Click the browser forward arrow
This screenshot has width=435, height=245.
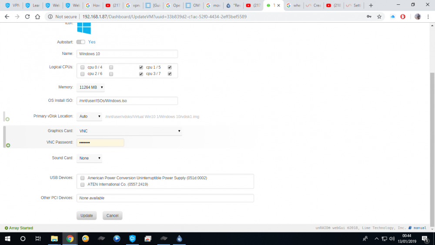[17, 17]
